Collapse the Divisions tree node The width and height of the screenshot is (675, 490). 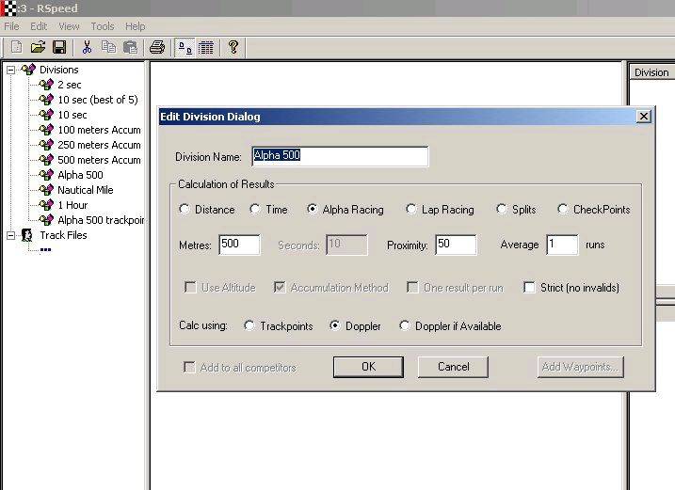tap(10, 70)
